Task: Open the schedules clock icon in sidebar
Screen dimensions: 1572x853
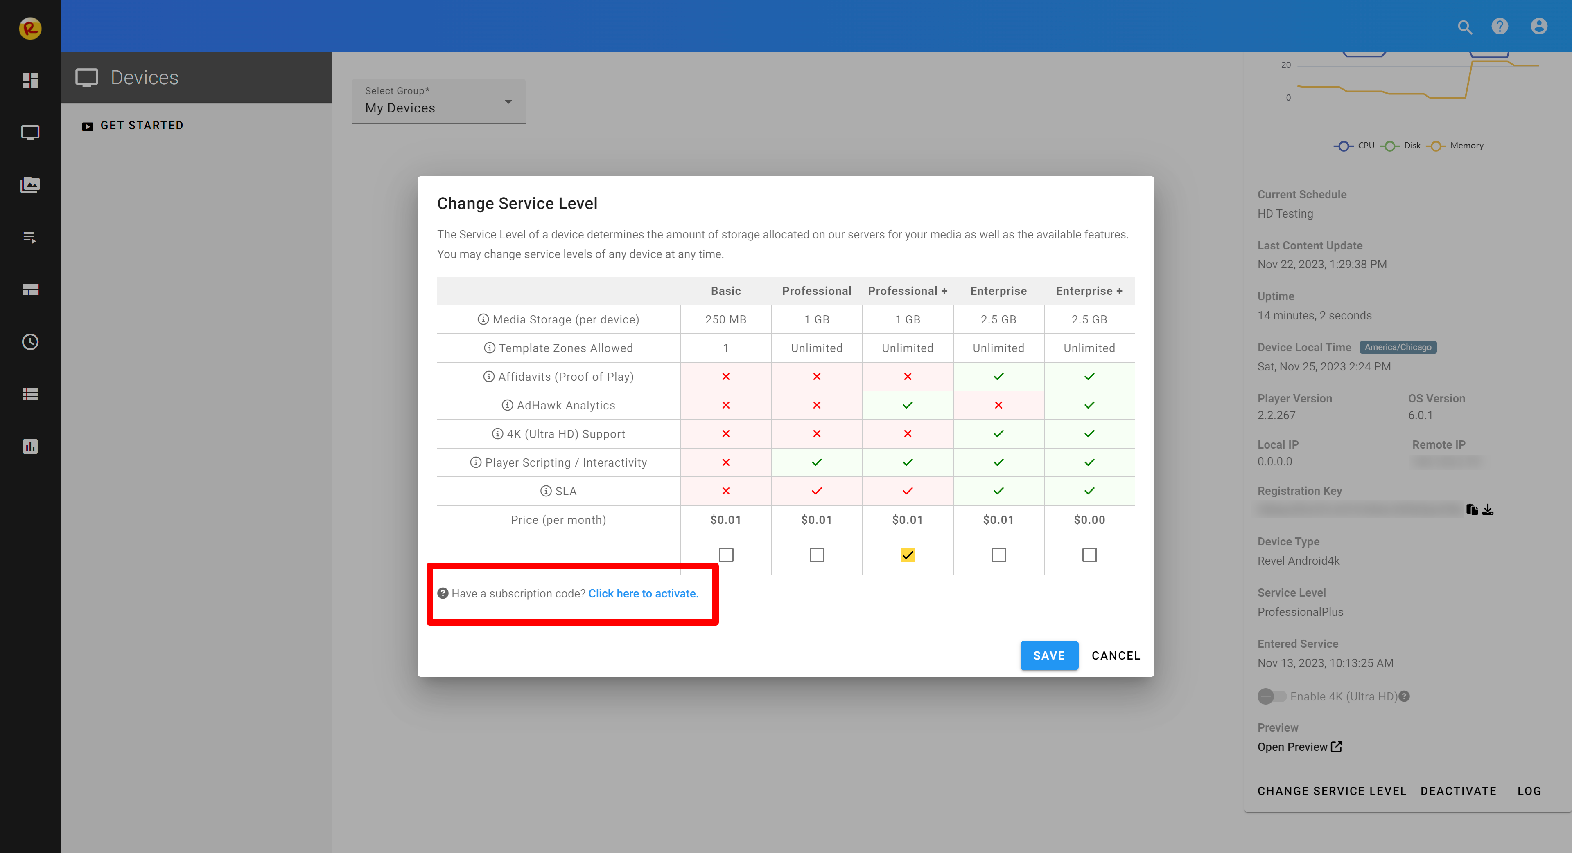Action: (30, 342)
